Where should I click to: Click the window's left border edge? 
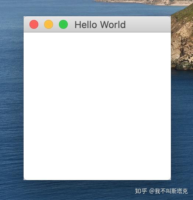[x=24, y=98]
